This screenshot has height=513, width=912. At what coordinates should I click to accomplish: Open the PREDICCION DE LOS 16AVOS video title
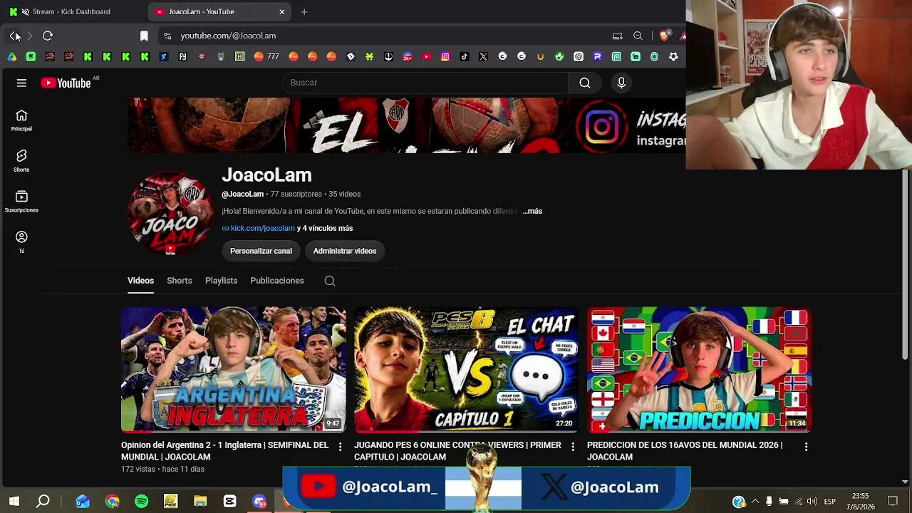685,451
